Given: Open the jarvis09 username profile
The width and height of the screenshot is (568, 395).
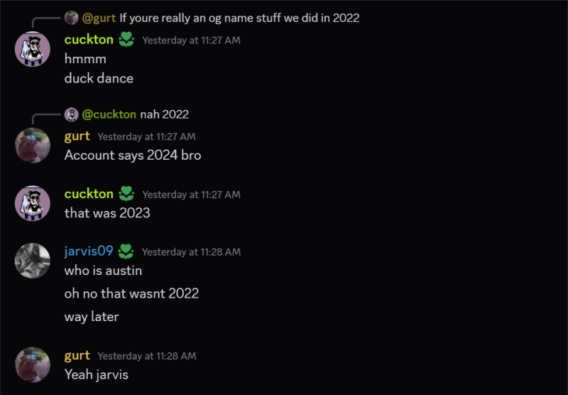Looking at the screenshot, I should [x=89, y=251].
